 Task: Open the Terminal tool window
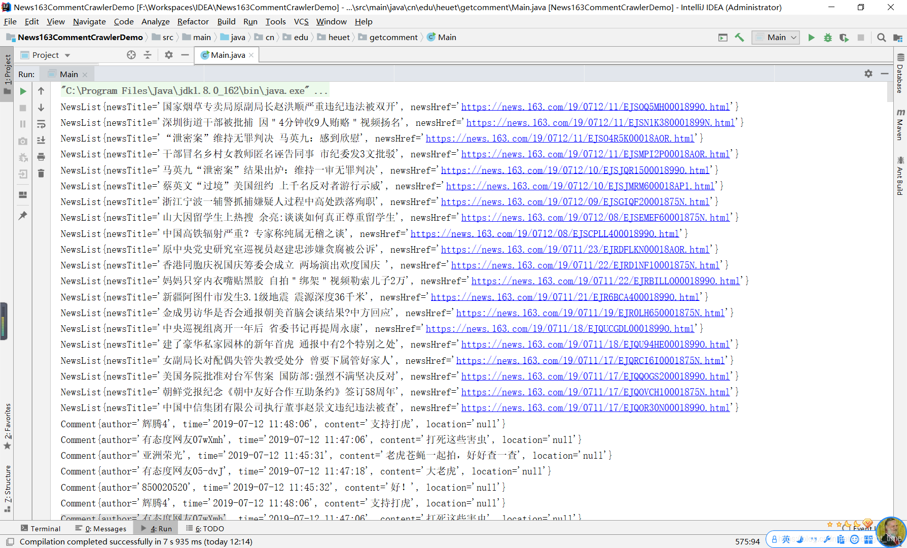tap(41, 529)
